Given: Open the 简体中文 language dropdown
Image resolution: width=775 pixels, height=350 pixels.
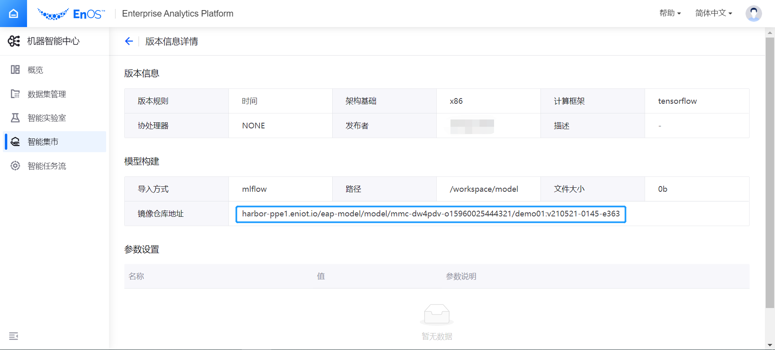Looking at the screenshot, I should coord(713,13).
